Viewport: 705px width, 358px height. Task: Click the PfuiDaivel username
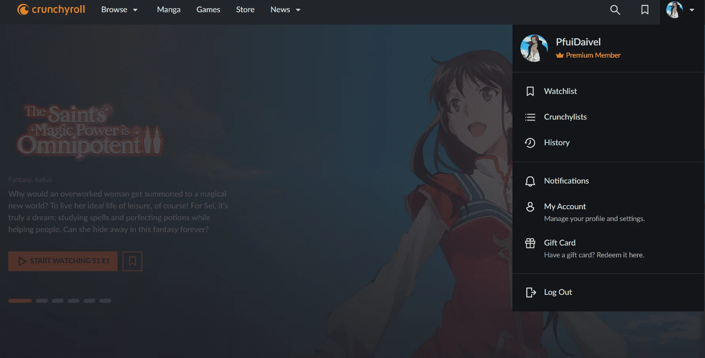578,42
